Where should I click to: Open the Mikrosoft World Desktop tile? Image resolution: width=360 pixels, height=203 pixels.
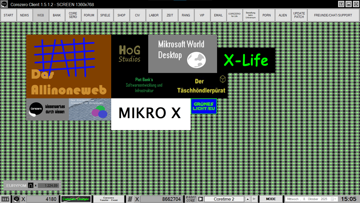[182, 54]
